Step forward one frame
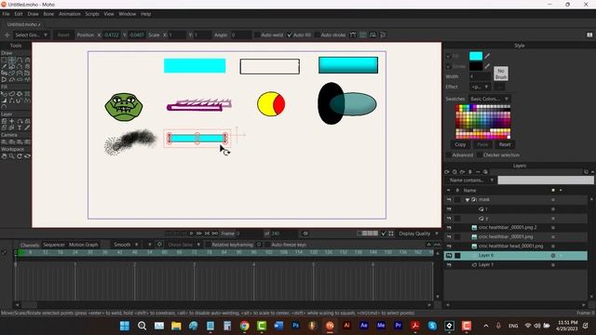Screen dimensions: 596x335 coord(198,234)
